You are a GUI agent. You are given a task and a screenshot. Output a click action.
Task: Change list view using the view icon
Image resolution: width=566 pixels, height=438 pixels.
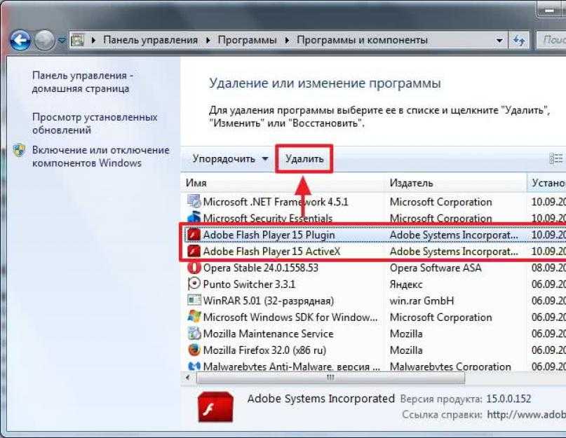click(556, 159)
